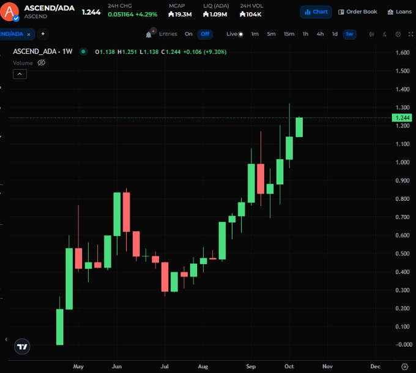Screen dimensions: 416x373
Task: Select the 5m timeframe
Action: 271,34
